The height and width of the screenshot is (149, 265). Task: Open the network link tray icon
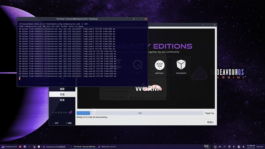tap(225, 147)
